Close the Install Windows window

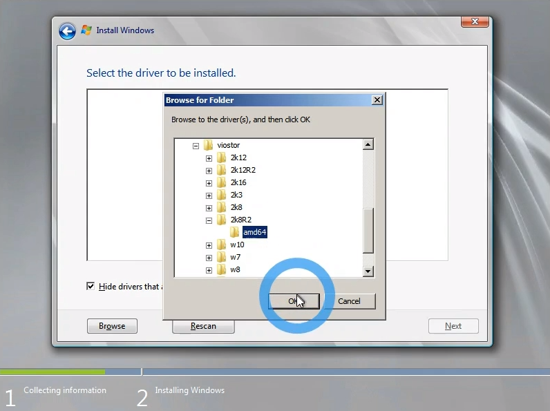coord(475,21)
